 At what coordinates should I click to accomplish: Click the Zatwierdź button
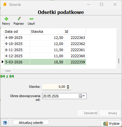pos(88,113)
